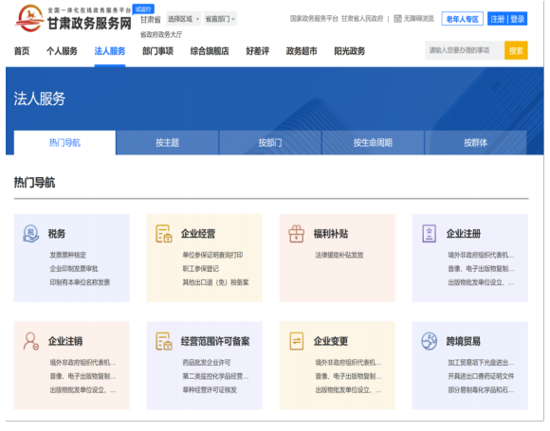Switch to the 按部门 tab
Image resolution: width=550 pixels, height=431 pixels.
(270, 143)
